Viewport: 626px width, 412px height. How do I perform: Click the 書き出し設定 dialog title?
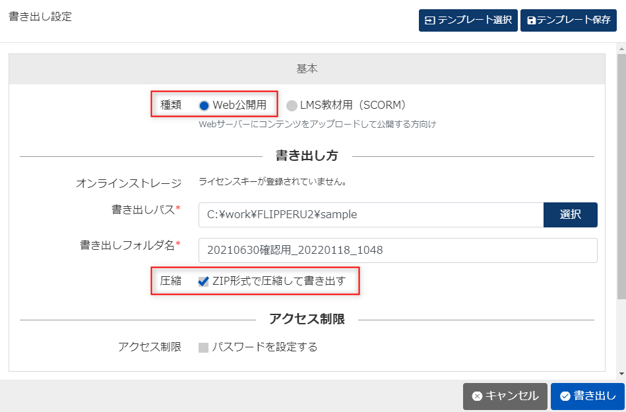pyautogui.click(x=40, y=17)
